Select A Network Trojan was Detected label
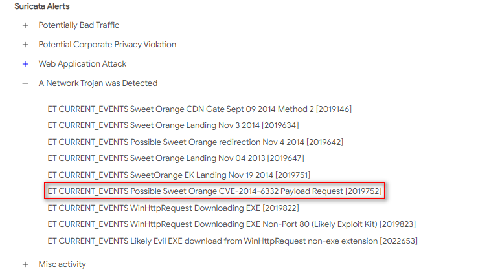 pyautogui.click(x=98, y=83)
